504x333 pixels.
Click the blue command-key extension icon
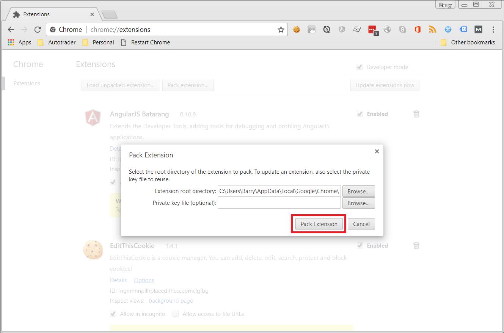coord(448,30)
